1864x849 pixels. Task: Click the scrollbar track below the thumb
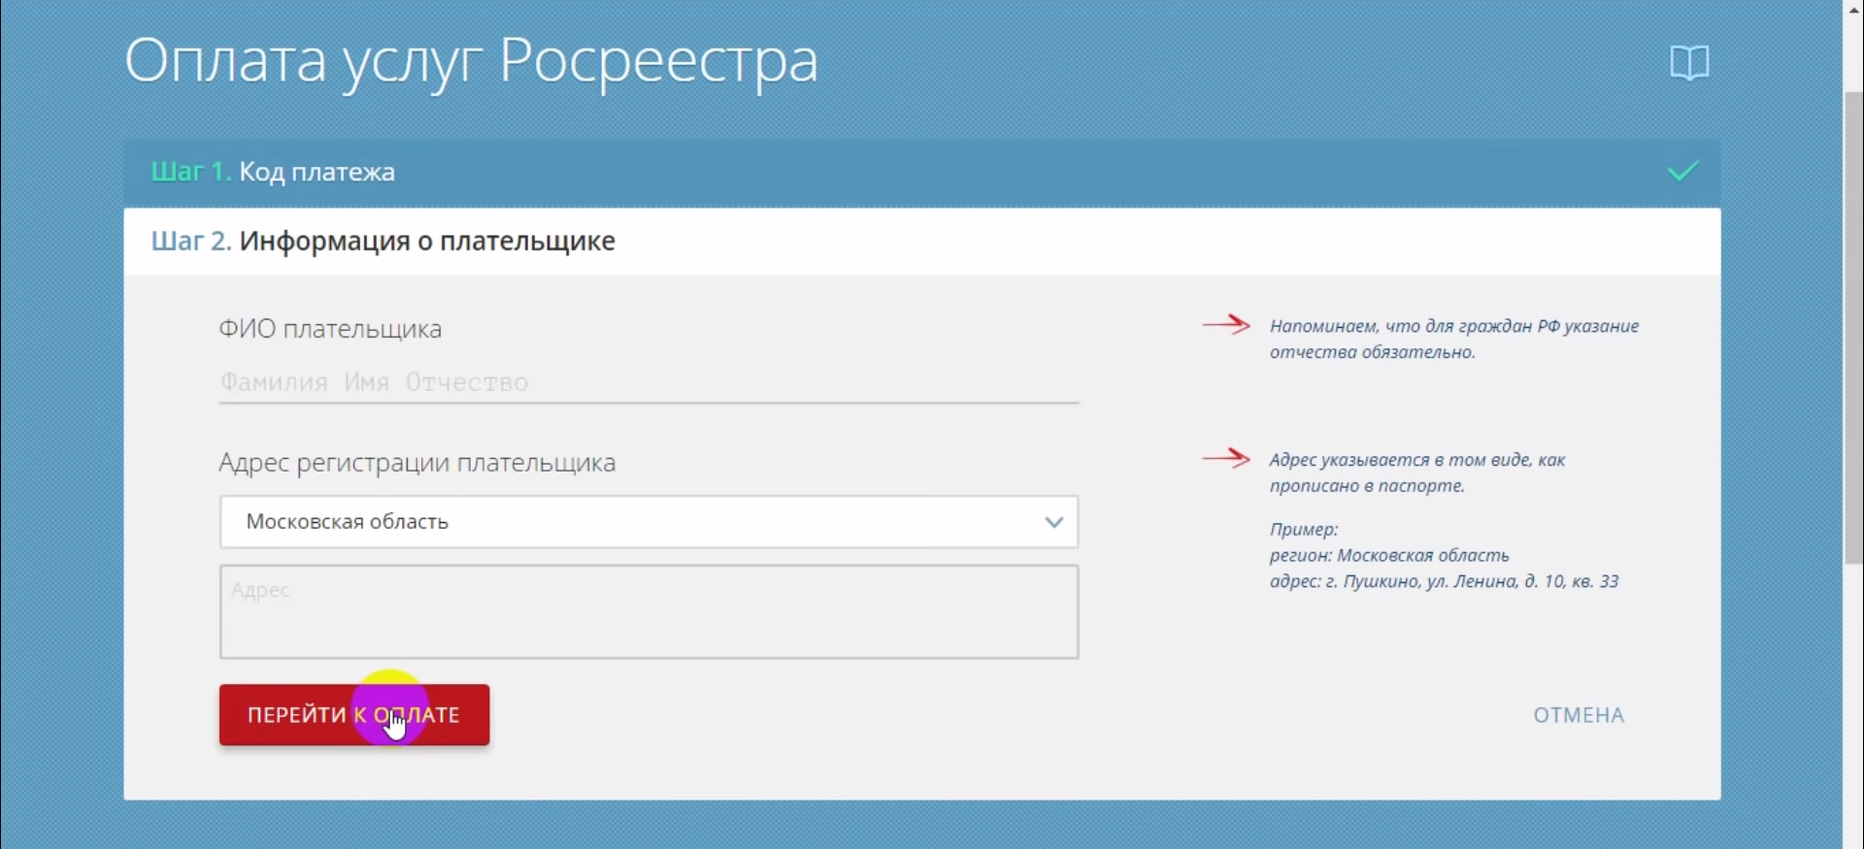(x=1853, y=699)
